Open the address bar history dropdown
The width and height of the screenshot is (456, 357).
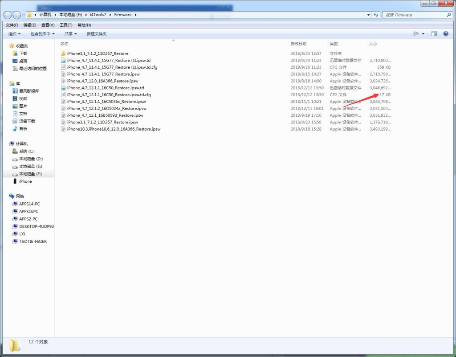point(368,15)
